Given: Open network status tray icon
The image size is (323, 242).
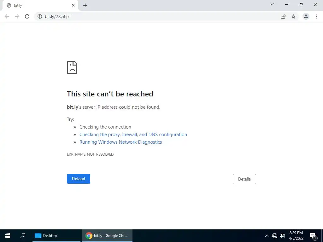Looking at the screenshot, I should [x=275, y=236].
